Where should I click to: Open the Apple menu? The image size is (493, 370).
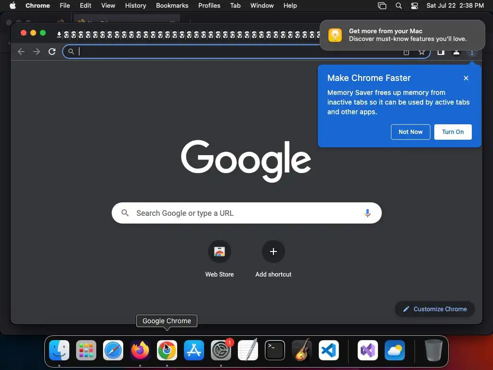coord(13,6)
